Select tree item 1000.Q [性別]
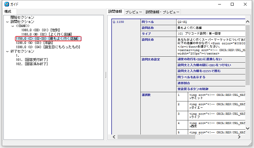The width and height of the screenshot is (254, 148). coord(41,30)
